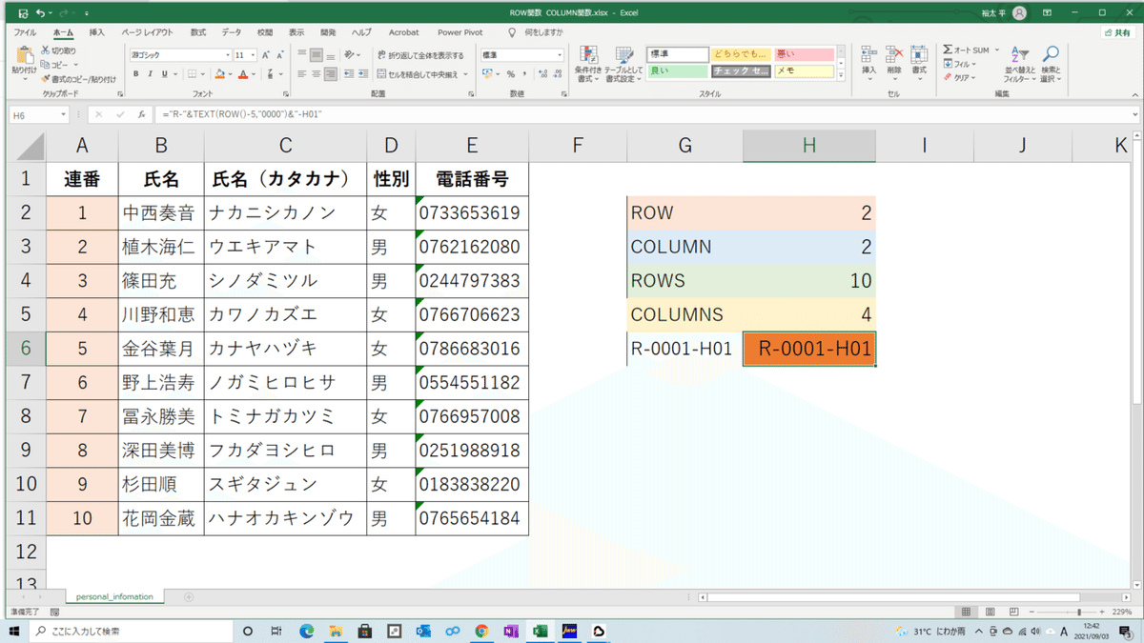This screenshot has height=643, width=1144.
Task: Click the Insert cells (挿入) icon
Action: pyautogui.click(x=868, y=62)
